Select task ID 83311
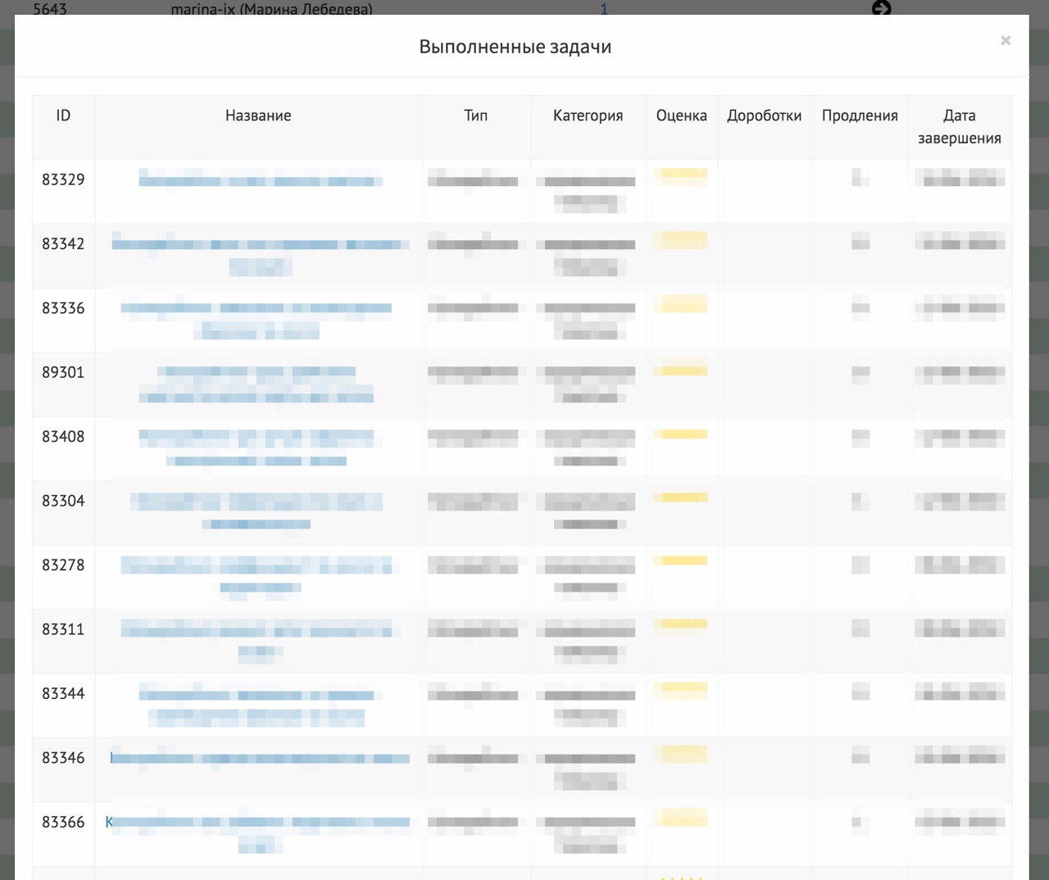Image resolution: width=1049 pixels, height=880 pixels. coord(63,629)
